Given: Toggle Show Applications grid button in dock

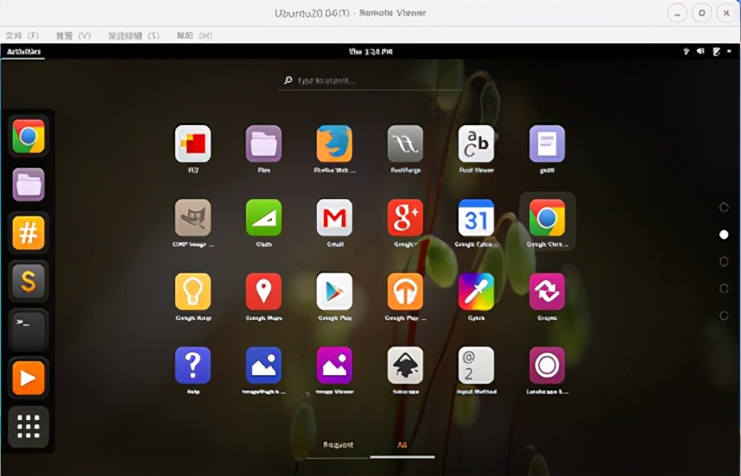Looking at the screenshot, I should [x=28, y=427].
